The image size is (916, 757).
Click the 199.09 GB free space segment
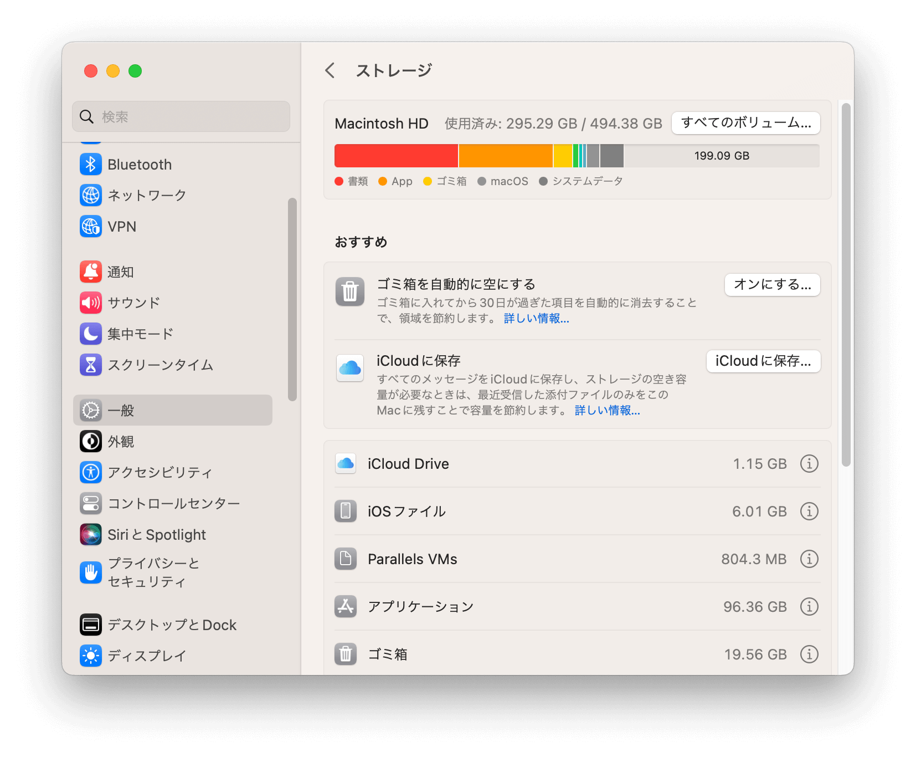[x=722, y=156]
